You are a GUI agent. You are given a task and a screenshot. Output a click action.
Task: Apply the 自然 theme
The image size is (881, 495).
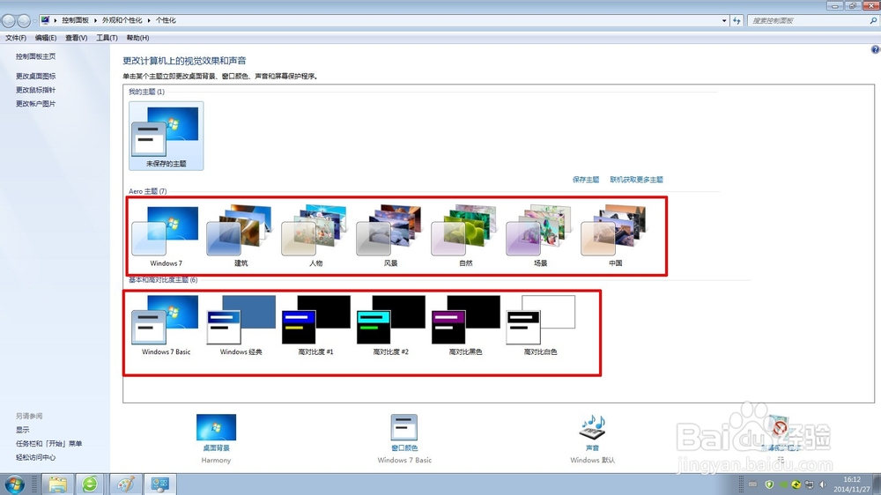pyautogui.click(x=464, y=237)
